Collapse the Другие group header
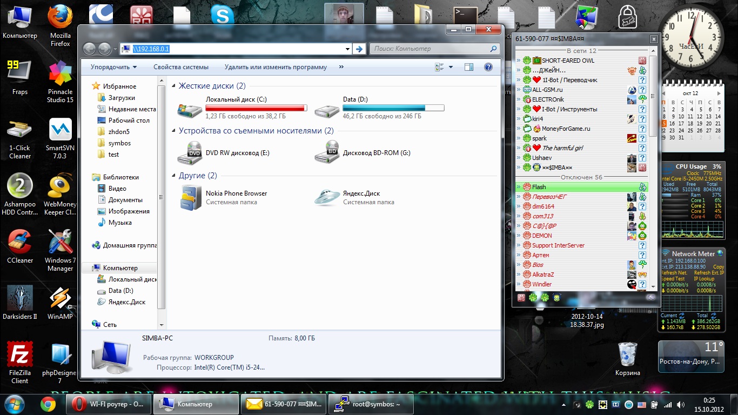Screen dimensions: 738x415 pyautogui.click(x=173, y=176)
